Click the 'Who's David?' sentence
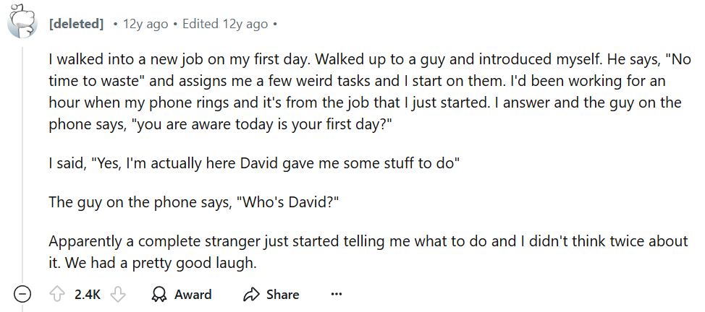This screenshot has width=705, height=312. coord(288,202)
